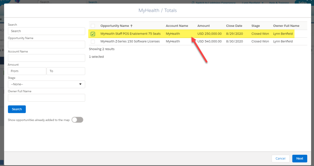Image resolution: width=314 pixels, height=166 pixels.
Task: Uncheck the MyHealth Staff POS Enablement checkbox
Action: pos(93,34)
